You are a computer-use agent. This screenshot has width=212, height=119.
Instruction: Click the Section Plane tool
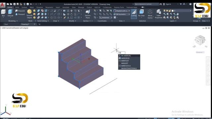(87, 14)
